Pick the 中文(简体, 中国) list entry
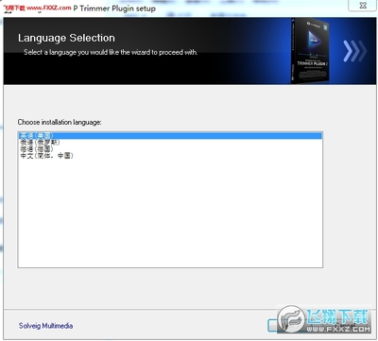Screen dimensions: 378x341 pyautogui.click(x=46, y=156)
